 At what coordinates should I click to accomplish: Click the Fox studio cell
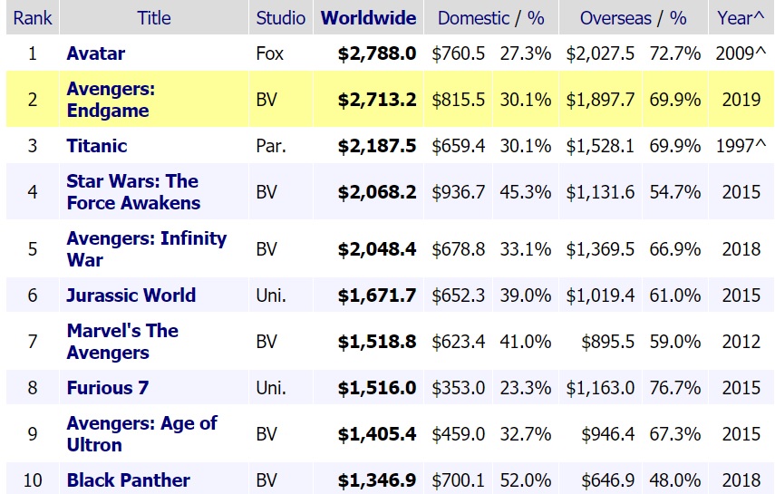[269, 53]
